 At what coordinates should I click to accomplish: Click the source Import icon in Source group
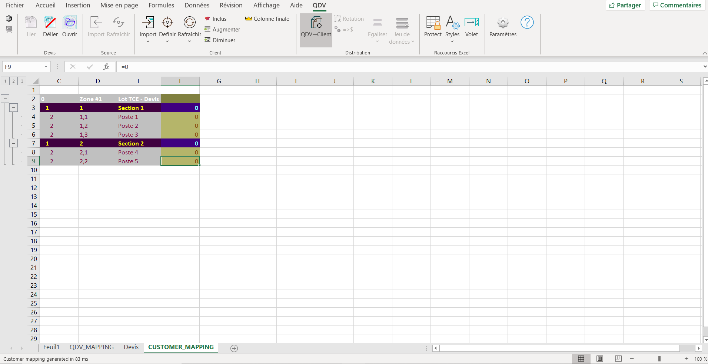[96, 23]
